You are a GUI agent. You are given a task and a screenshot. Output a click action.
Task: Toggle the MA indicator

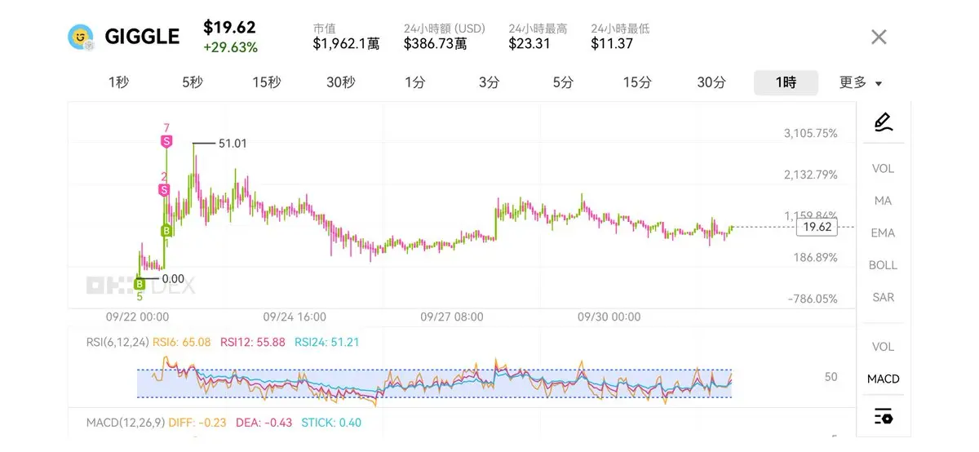tap(883, 201)
